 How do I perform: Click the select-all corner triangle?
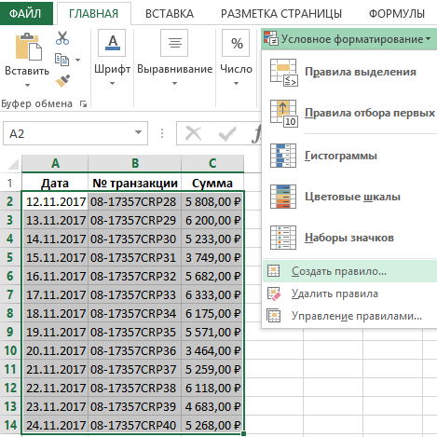point(14,164)
